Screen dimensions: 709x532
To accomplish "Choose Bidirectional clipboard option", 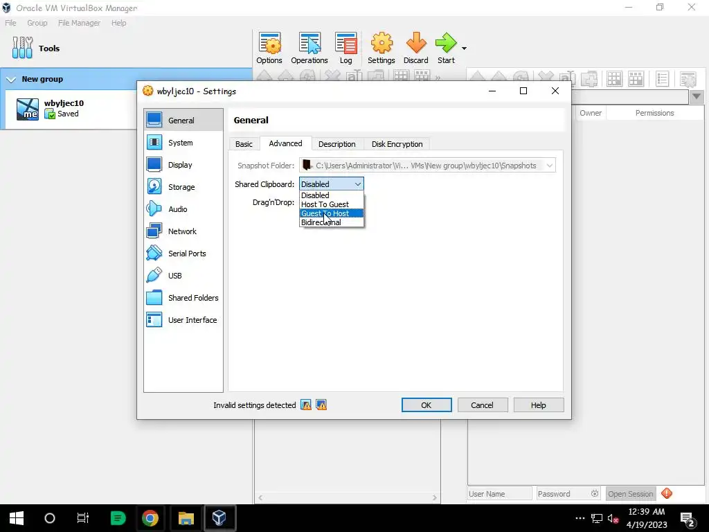I will 331,222.
